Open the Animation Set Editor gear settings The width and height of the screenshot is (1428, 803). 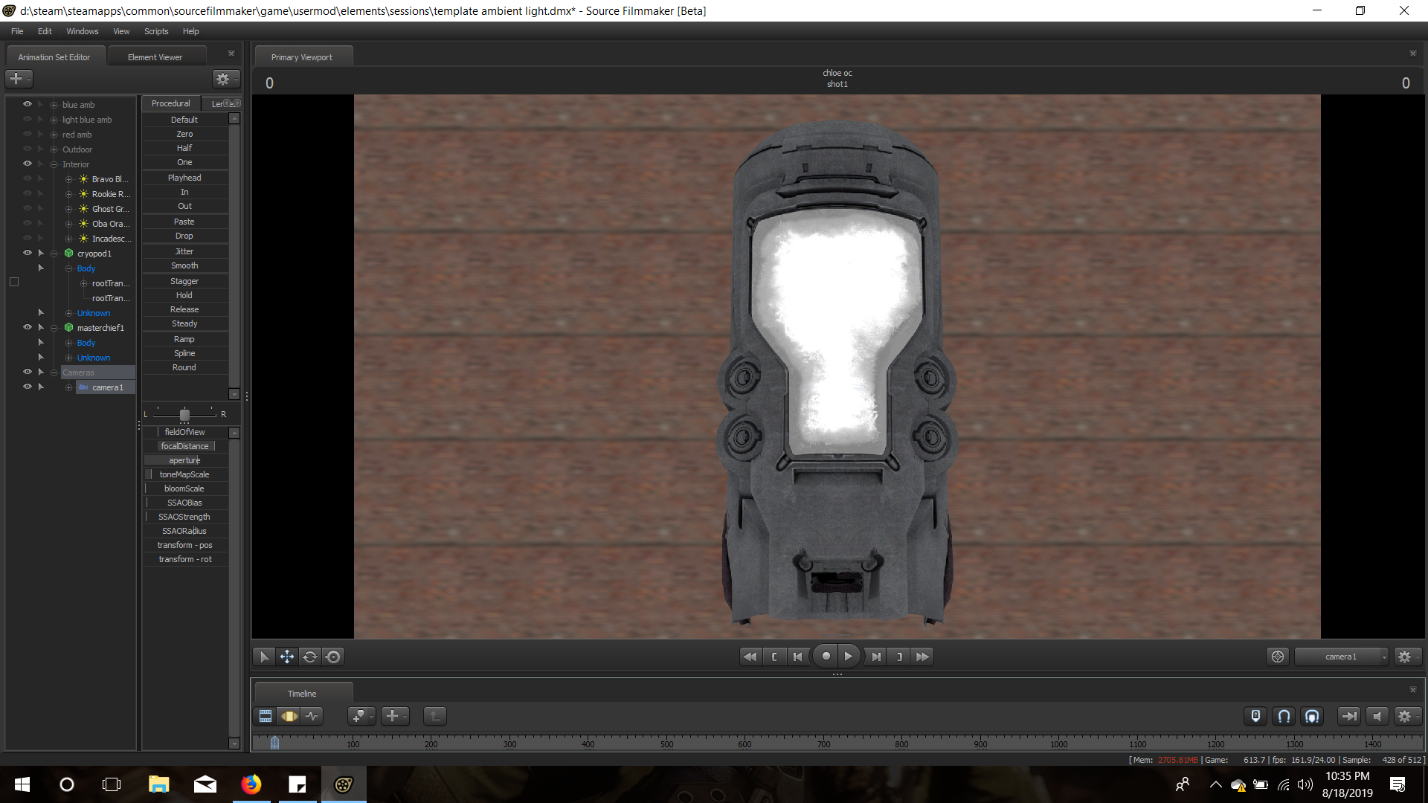pyautogui.click(x=225, y=78)
